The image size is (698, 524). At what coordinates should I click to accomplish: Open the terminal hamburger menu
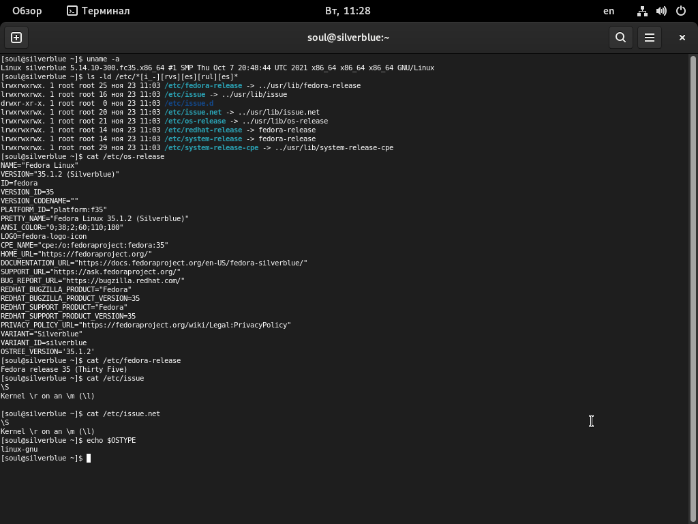(650, 38)
